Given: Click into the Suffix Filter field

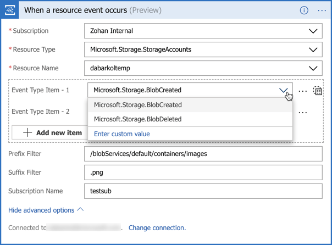Looking at the screenshot, I should point(203,172).
